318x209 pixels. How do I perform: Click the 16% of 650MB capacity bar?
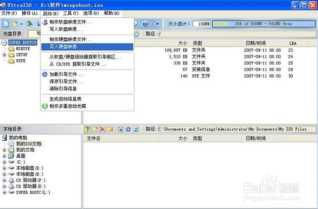[264, 24]
